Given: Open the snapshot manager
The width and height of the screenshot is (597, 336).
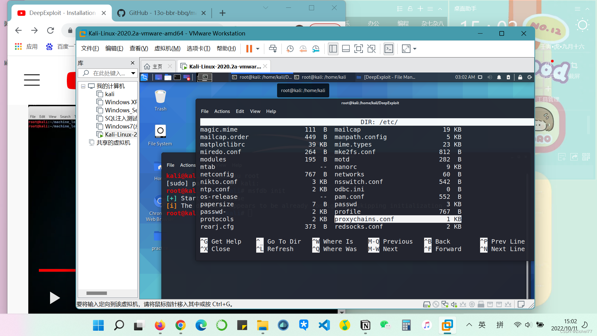Looking at the screenshot, I should [x=316, y=49].
